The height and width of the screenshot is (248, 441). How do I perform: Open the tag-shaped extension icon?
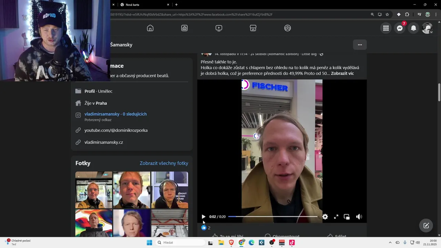(399, 14)
